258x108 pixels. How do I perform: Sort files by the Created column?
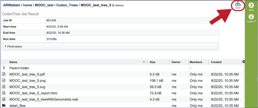coord(216,62)
